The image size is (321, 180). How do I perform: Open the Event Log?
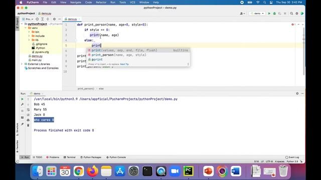(292, 157)
